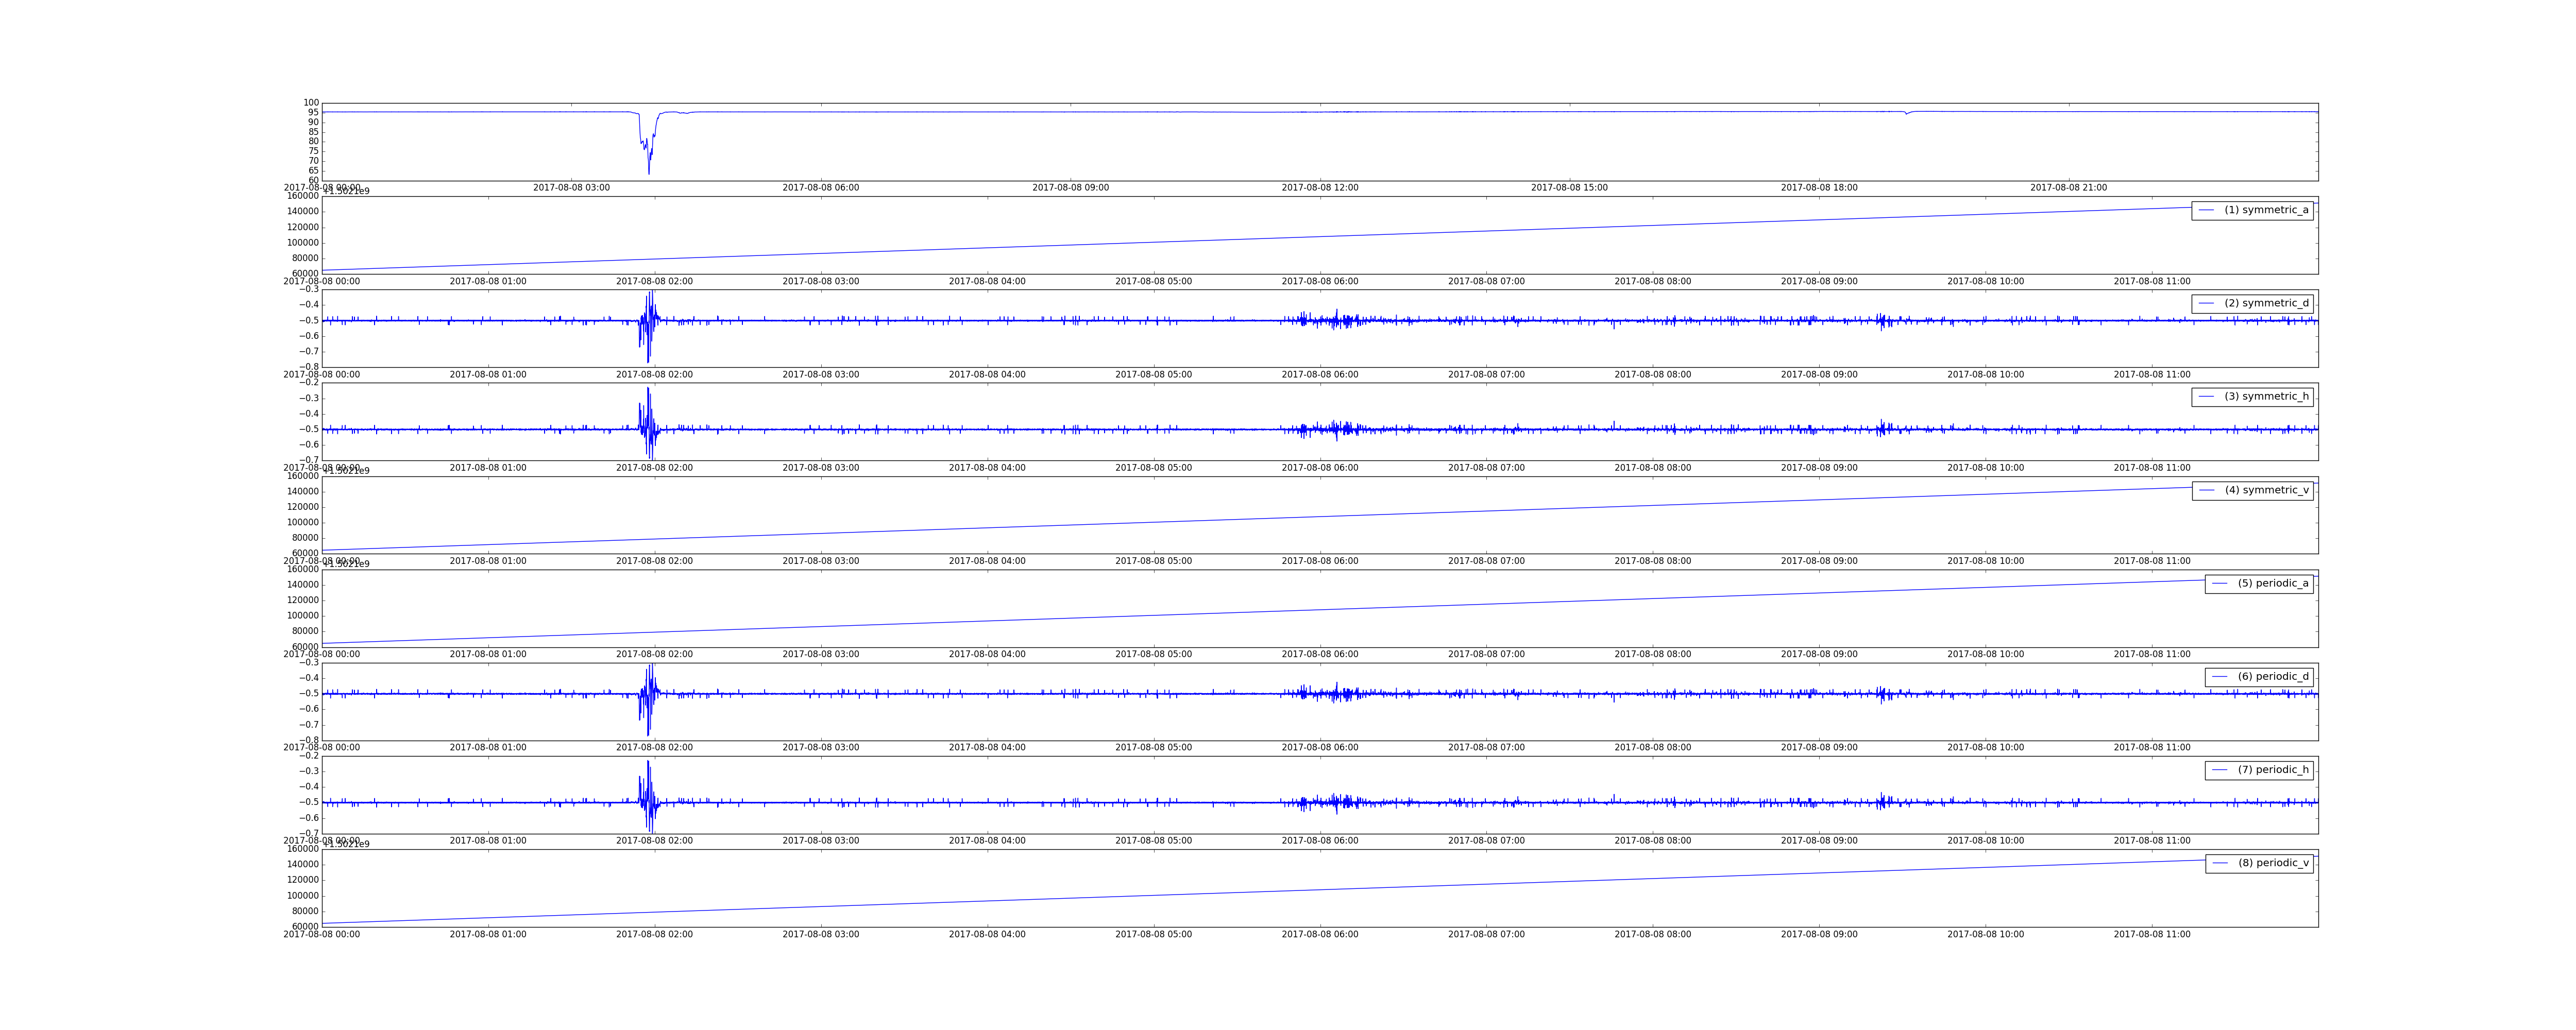Image resolution: width=2576 pixels, height=1030 pixels.
Task: Click the "80" y-axis tick of top plot
Action: [313, 142]
